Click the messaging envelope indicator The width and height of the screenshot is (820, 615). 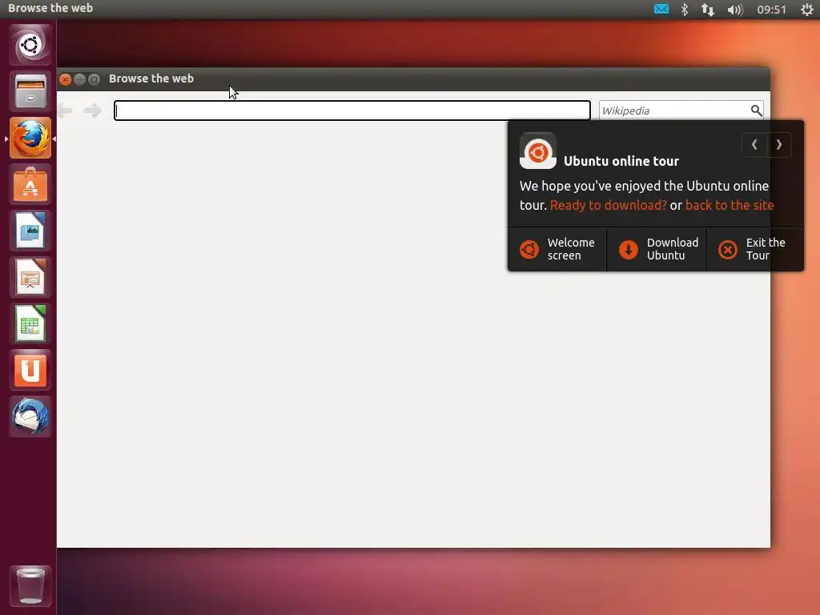[x=661, y=10]
